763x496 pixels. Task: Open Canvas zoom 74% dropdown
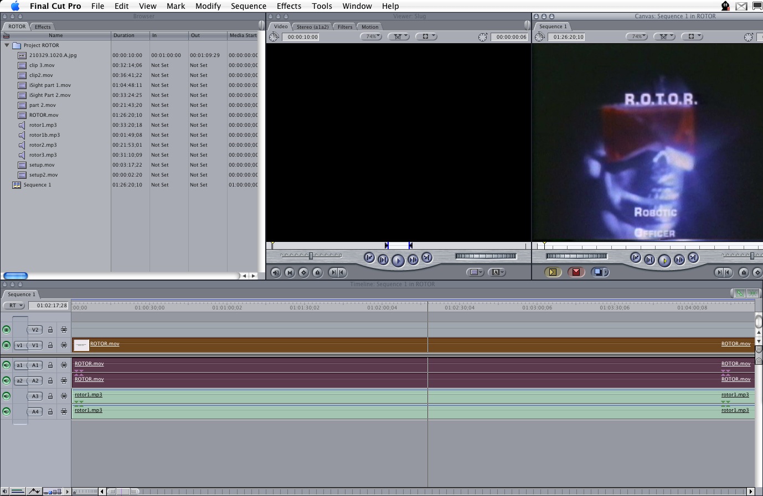(637, 37)
